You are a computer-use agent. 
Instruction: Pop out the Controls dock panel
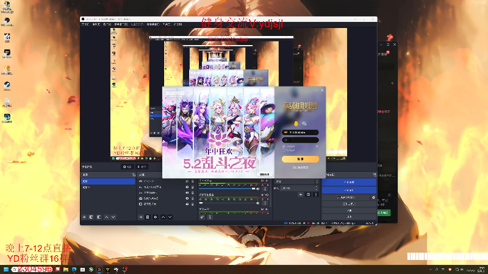(x=375, y=175)
